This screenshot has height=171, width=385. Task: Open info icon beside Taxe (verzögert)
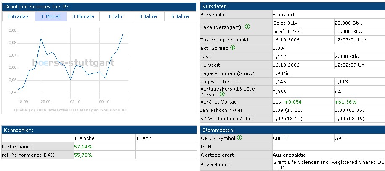[x=247, y=27]
